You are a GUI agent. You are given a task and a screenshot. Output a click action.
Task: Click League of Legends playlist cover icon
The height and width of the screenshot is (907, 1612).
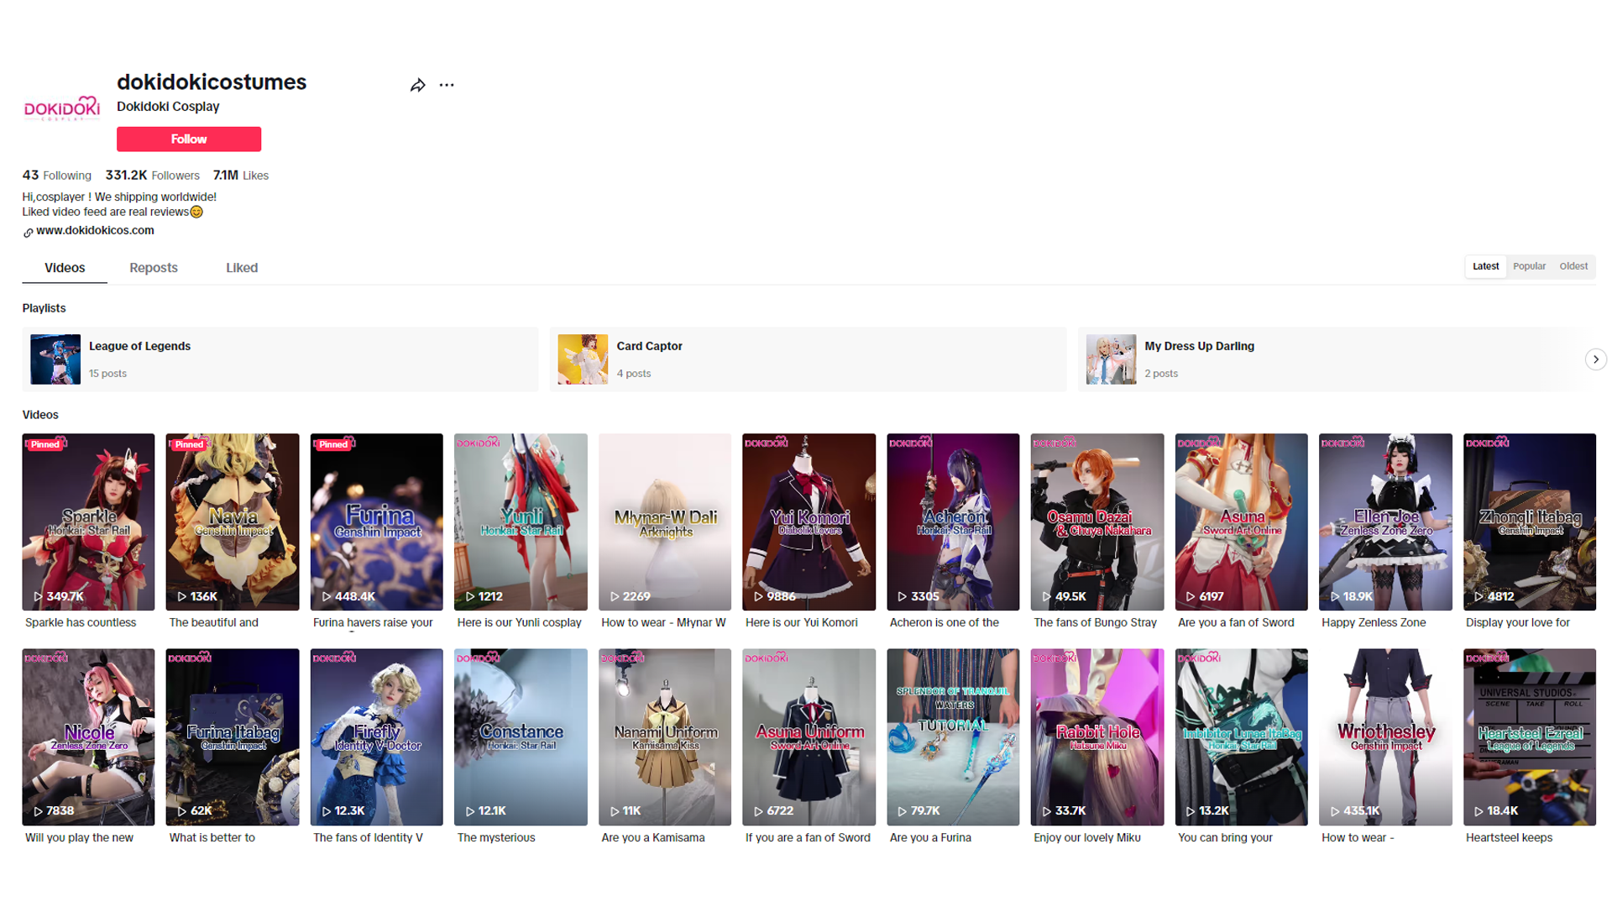(x=55, y=359)
